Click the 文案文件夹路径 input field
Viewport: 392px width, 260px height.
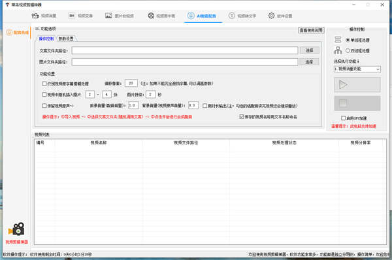(x=185, y=50)
